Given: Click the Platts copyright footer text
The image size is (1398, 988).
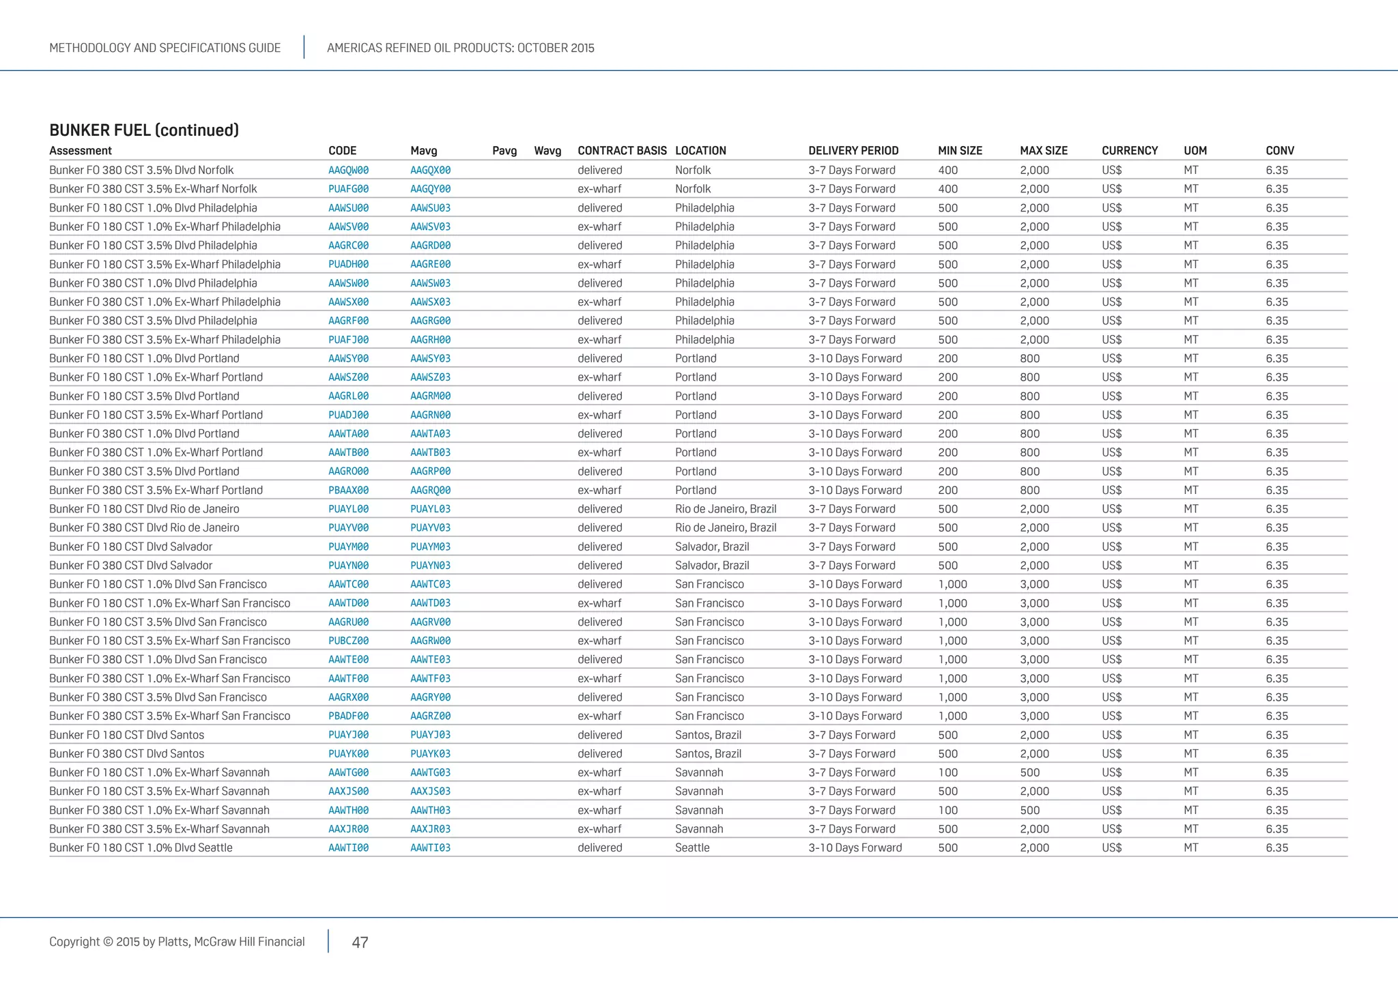Looking at the screenshot, I should point(177,942).
